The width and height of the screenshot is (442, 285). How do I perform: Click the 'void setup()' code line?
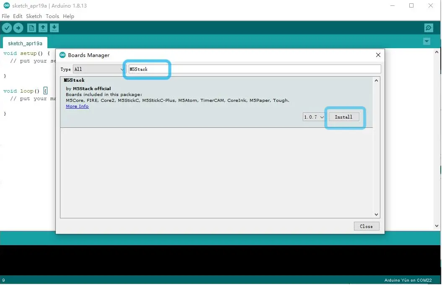(x=27, y=53)
